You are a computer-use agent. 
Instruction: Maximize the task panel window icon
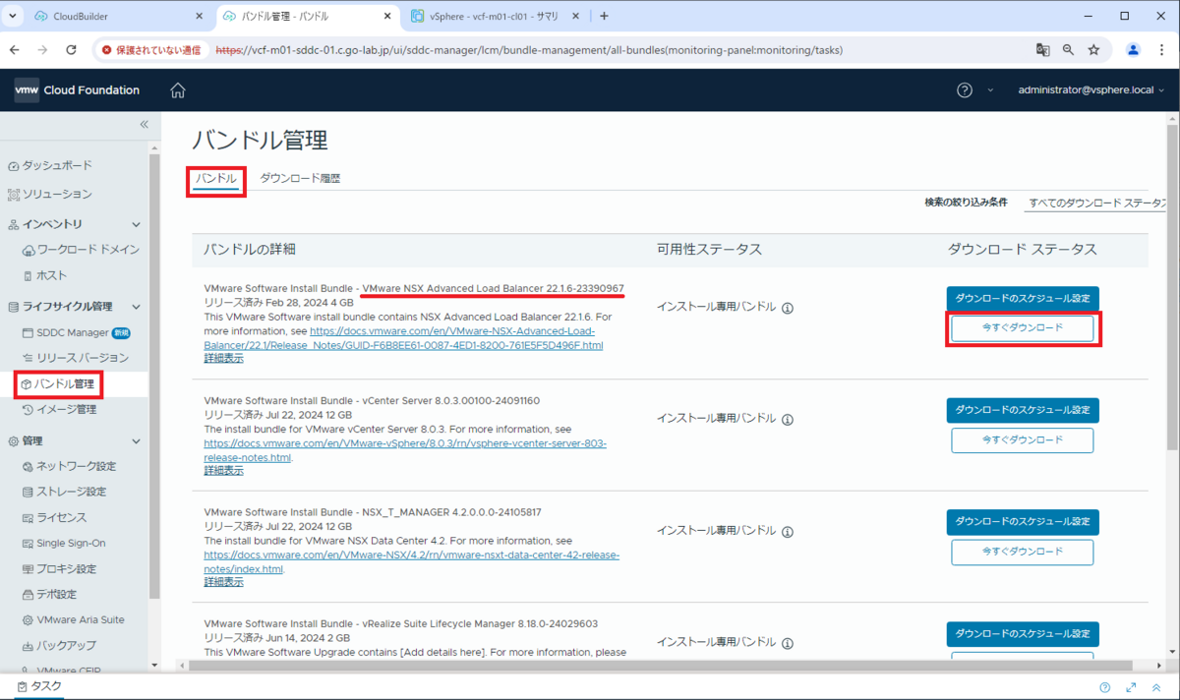point(1155,687)
